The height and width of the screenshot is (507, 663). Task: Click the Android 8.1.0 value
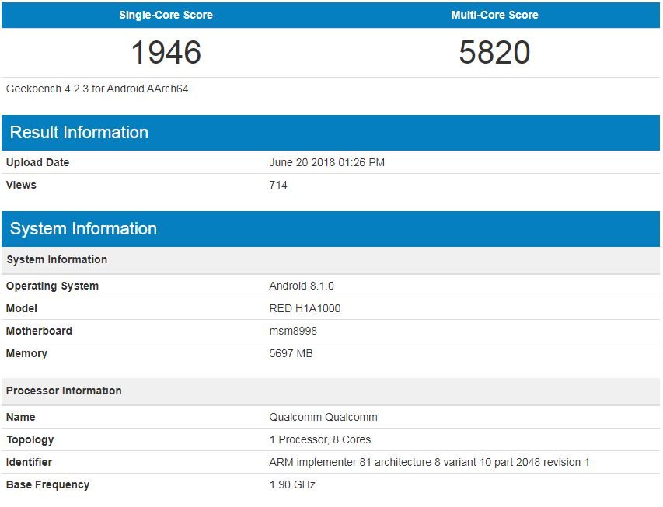[302, 286]
